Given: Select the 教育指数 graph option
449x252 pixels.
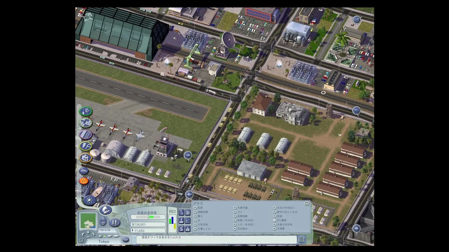Looking at the screenshot, I should 235,216.
